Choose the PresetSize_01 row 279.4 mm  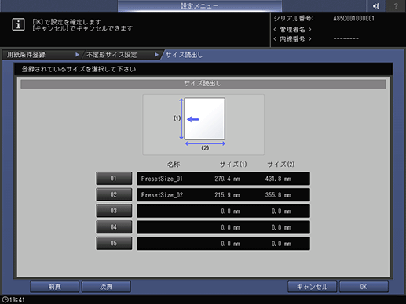(223, 179)
